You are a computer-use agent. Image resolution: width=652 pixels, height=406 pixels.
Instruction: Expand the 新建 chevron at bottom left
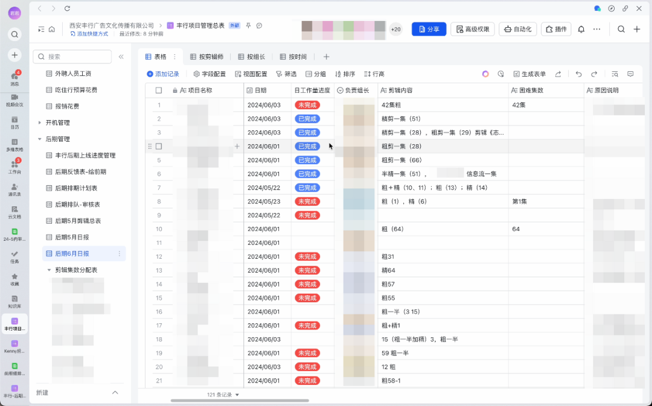tap(115, 393)
